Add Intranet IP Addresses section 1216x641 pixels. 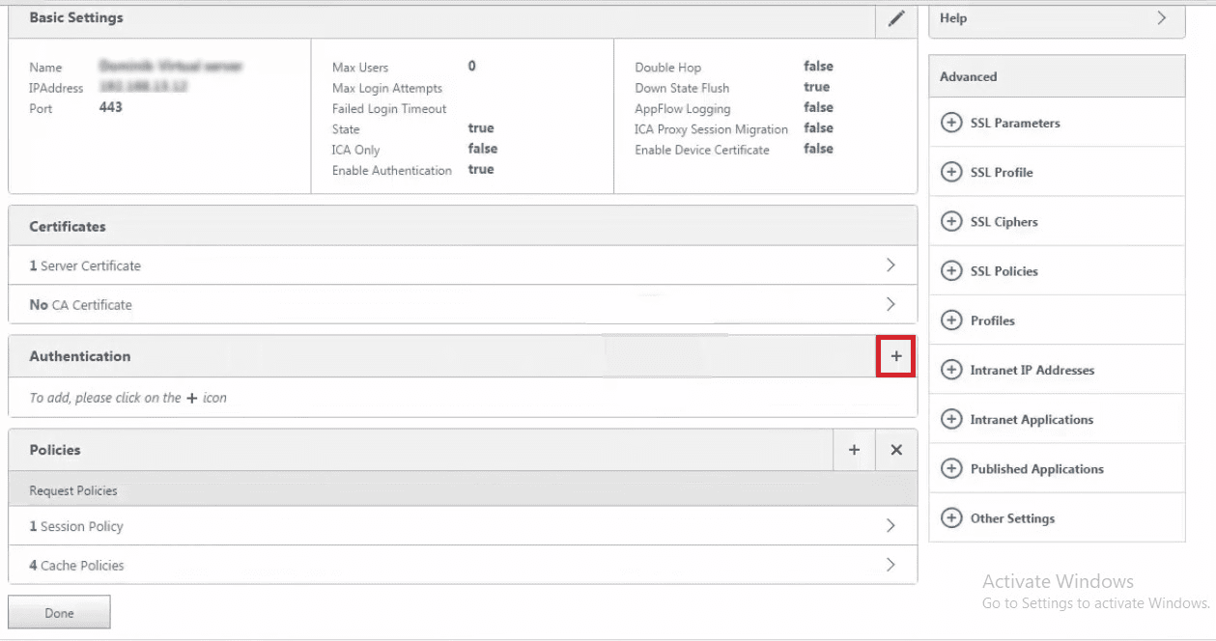pos(951,370)
